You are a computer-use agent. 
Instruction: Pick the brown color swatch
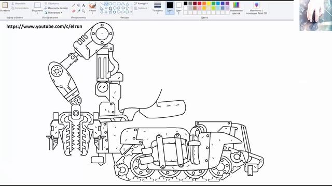(195, 8)
